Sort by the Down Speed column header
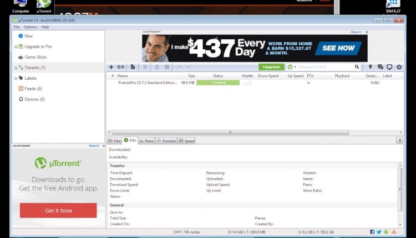This screenshot has width=416, height=238. (x=268, y=76)
